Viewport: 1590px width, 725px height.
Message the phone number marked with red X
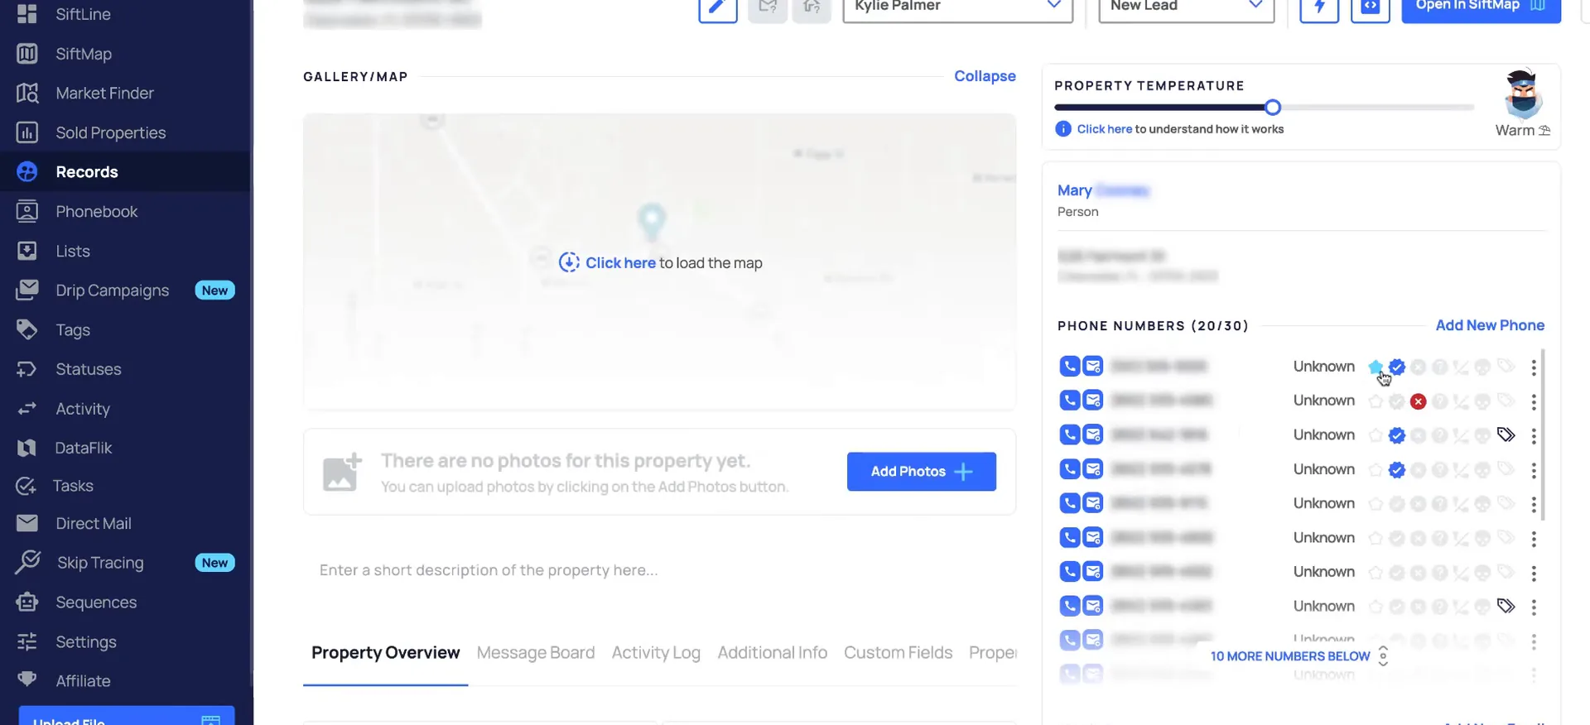coord(1093,401)
